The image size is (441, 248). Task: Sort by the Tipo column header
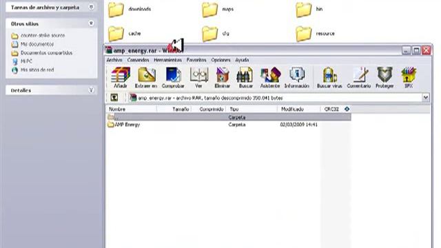(x=252, y=109)
